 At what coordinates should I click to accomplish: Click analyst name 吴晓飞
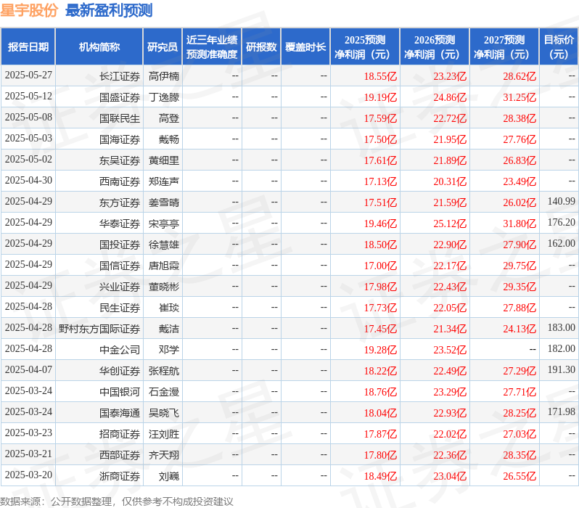pyautogui.click(x=164, y=414)
